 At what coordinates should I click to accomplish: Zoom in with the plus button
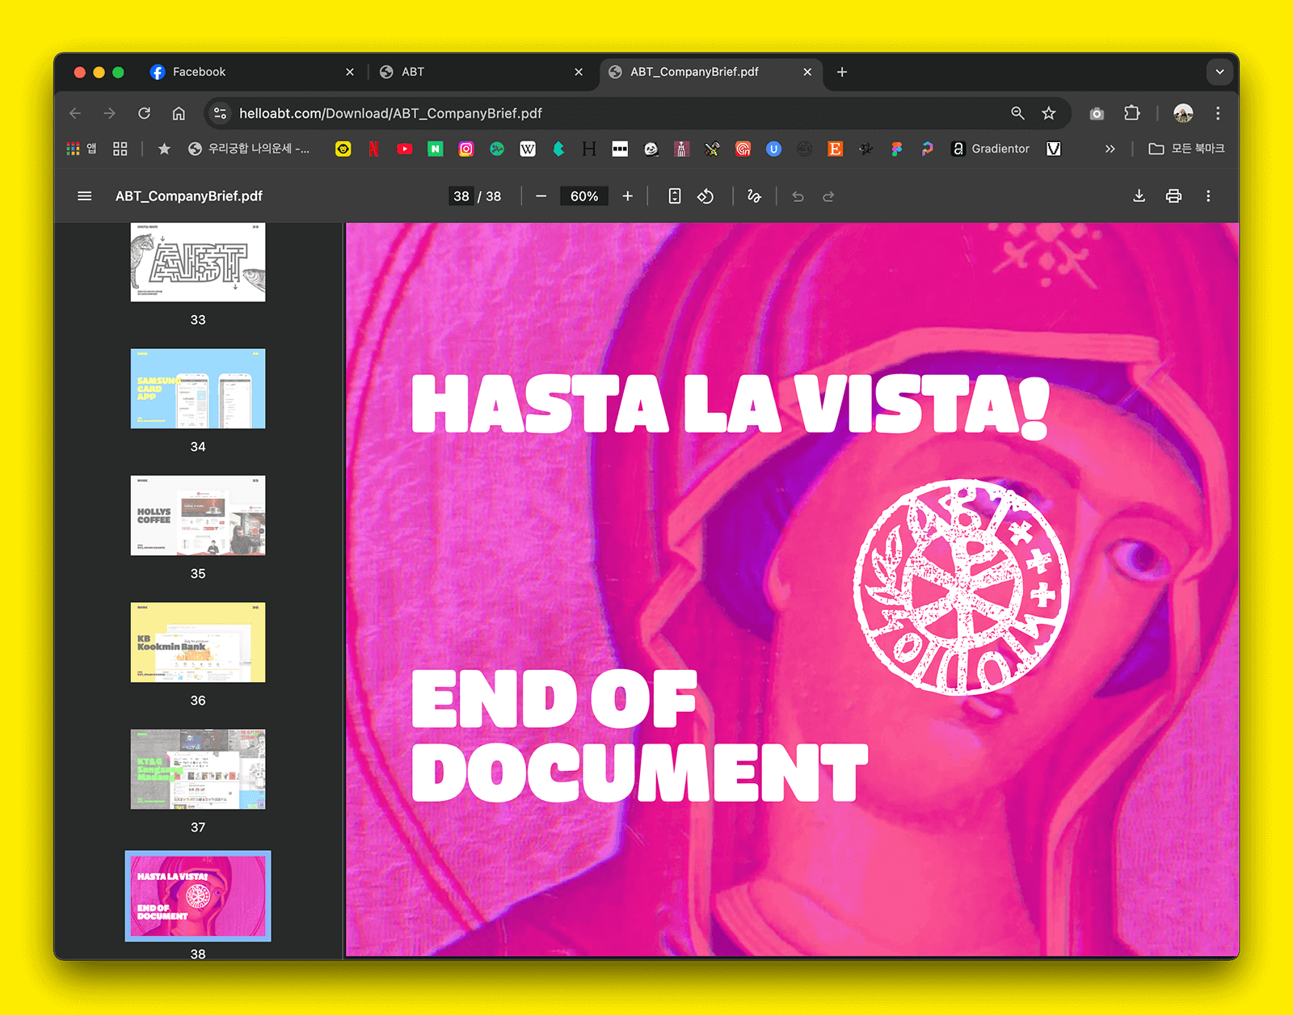627,196
